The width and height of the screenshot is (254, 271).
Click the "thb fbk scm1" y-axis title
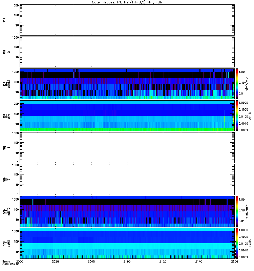point(6,116)
